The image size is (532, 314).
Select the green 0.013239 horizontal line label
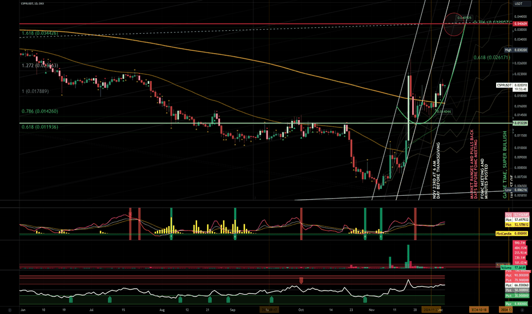click(x=521, y=123)
